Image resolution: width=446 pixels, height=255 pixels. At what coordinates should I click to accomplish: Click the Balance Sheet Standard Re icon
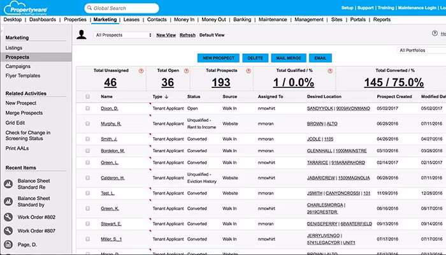click(8, 184)
